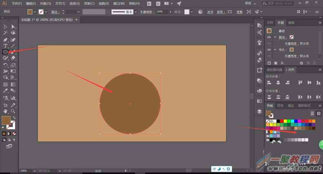Select the Eraser tool
Viewport: 323px width, 174px height.
pyautogui.click(x=13, y=58)
